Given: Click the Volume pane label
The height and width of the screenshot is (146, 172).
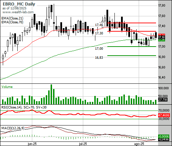Looking at the screenshot, I should pos(7,87).
